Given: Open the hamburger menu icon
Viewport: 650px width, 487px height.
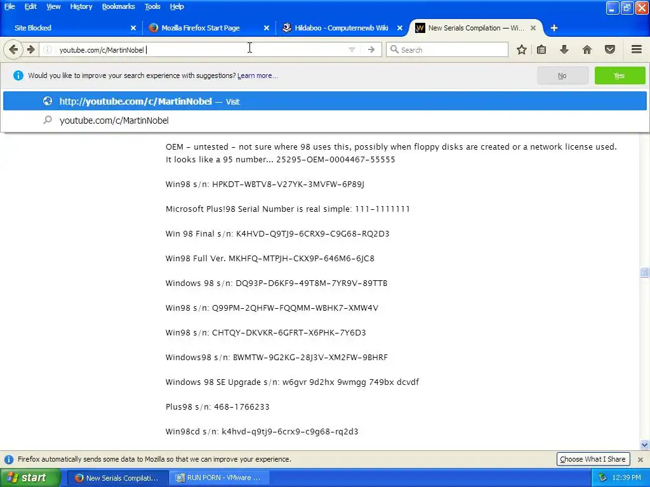Looking at the screenshot, I should (636, 49).
